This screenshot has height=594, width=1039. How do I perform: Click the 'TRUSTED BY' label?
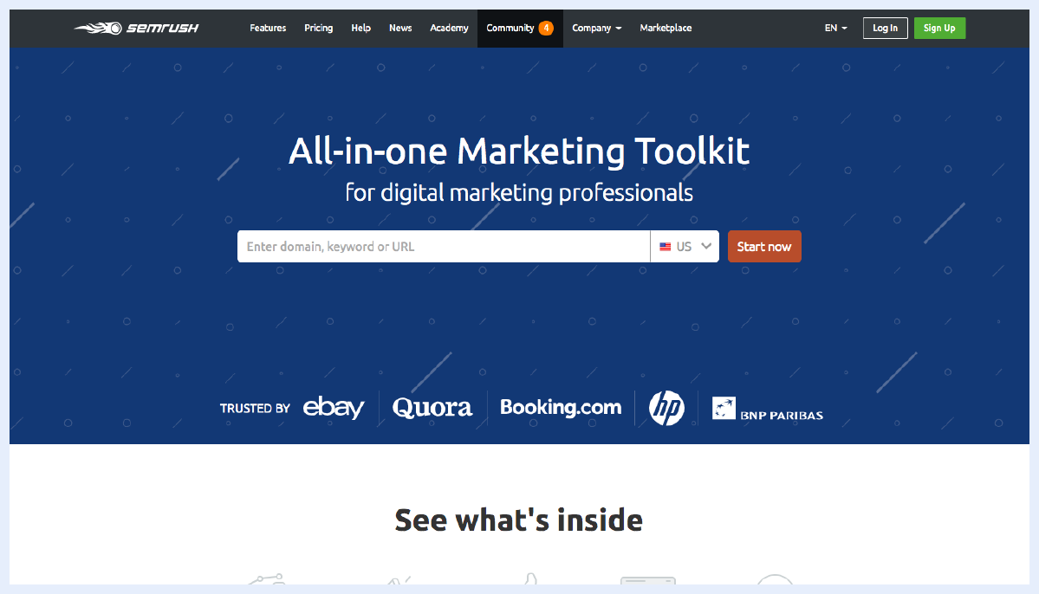click(x=255, y=409)
